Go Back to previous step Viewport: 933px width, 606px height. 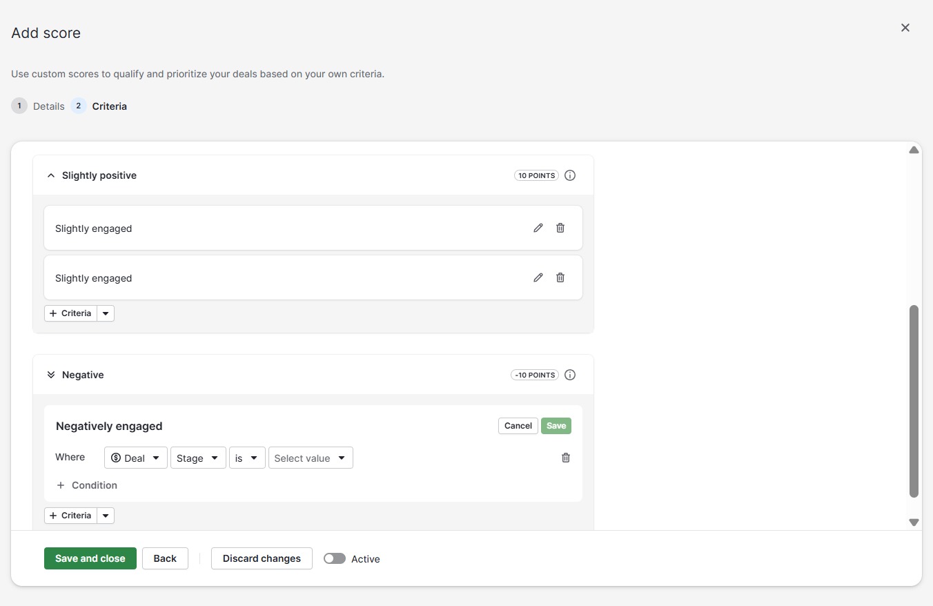[165, 558]
